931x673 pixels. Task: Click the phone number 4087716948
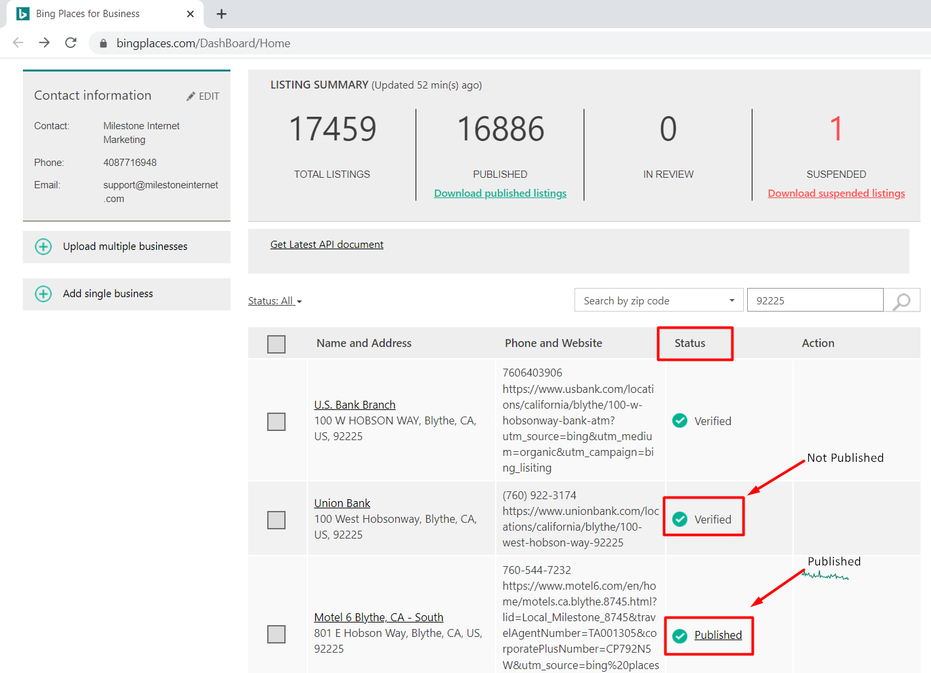coord(130,163)
